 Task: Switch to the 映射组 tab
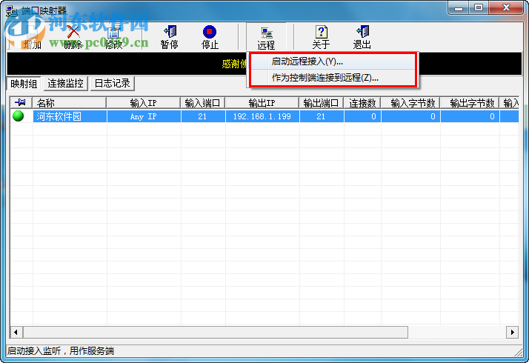24,84
